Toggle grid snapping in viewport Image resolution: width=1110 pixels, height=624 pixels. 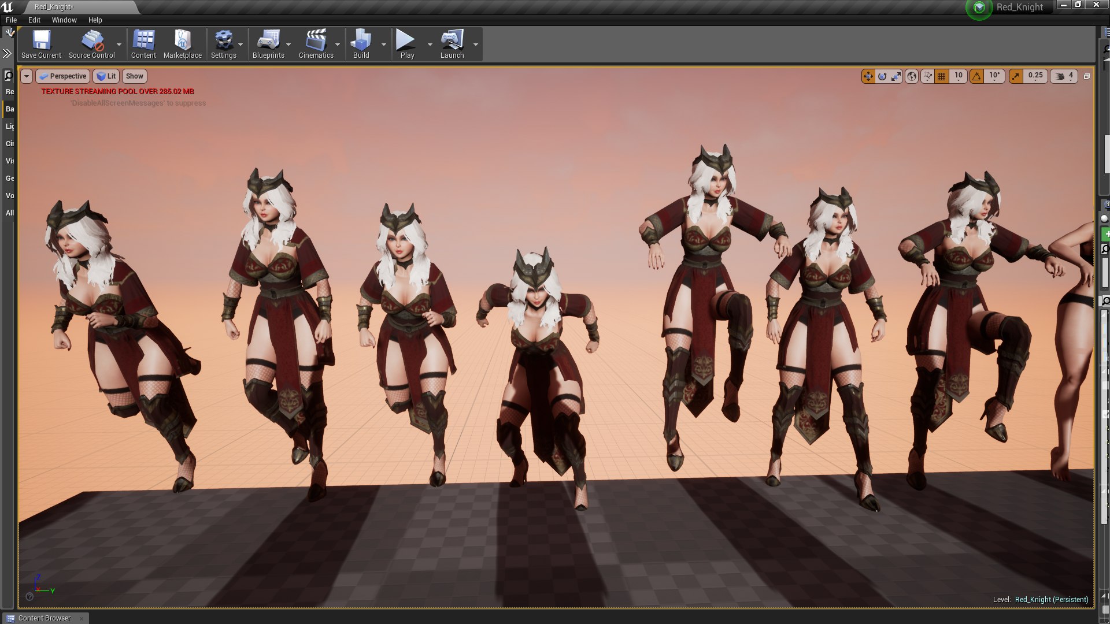942,76
